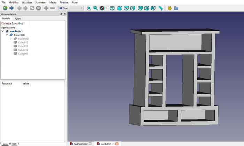The height and width of the screenshot is (146, 244).
Task: Select mobiletto1 in the model tree
Action: click(16, 31)
